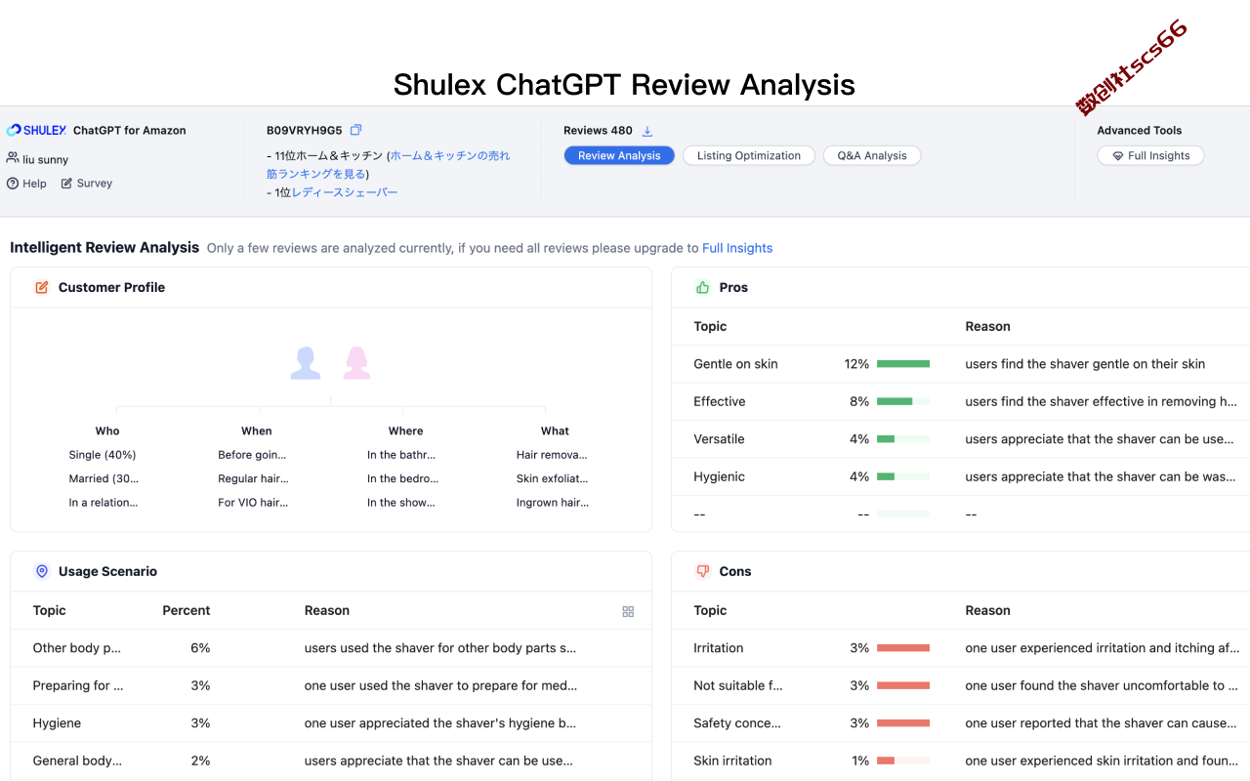Click the 'Safety conce...' 3% red bar
1250x781 pixels.
coord(903,723)
